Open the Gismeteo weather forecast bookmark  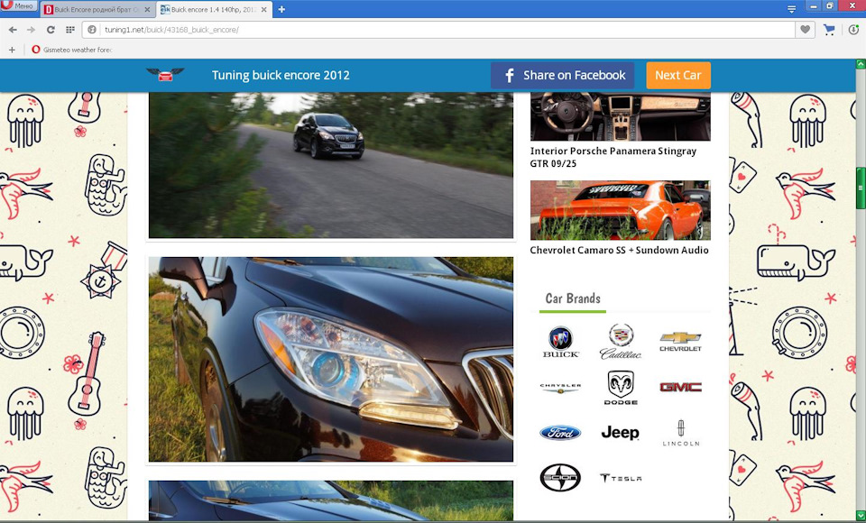click(72, 50)
